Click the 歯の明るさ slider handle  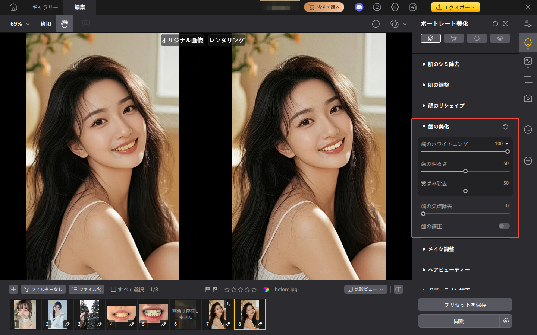tap(465, 171)
